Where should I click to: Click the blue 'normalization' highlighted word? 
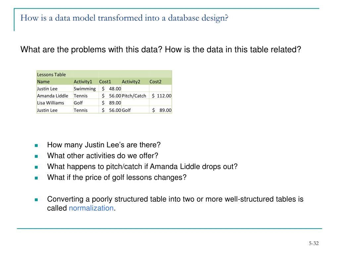click(91, 208)
